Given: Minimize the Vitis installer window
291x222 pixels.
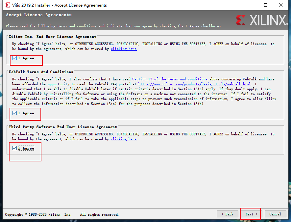Looking at the screenshot, I should pyautogui.click(x=251, y=5).
